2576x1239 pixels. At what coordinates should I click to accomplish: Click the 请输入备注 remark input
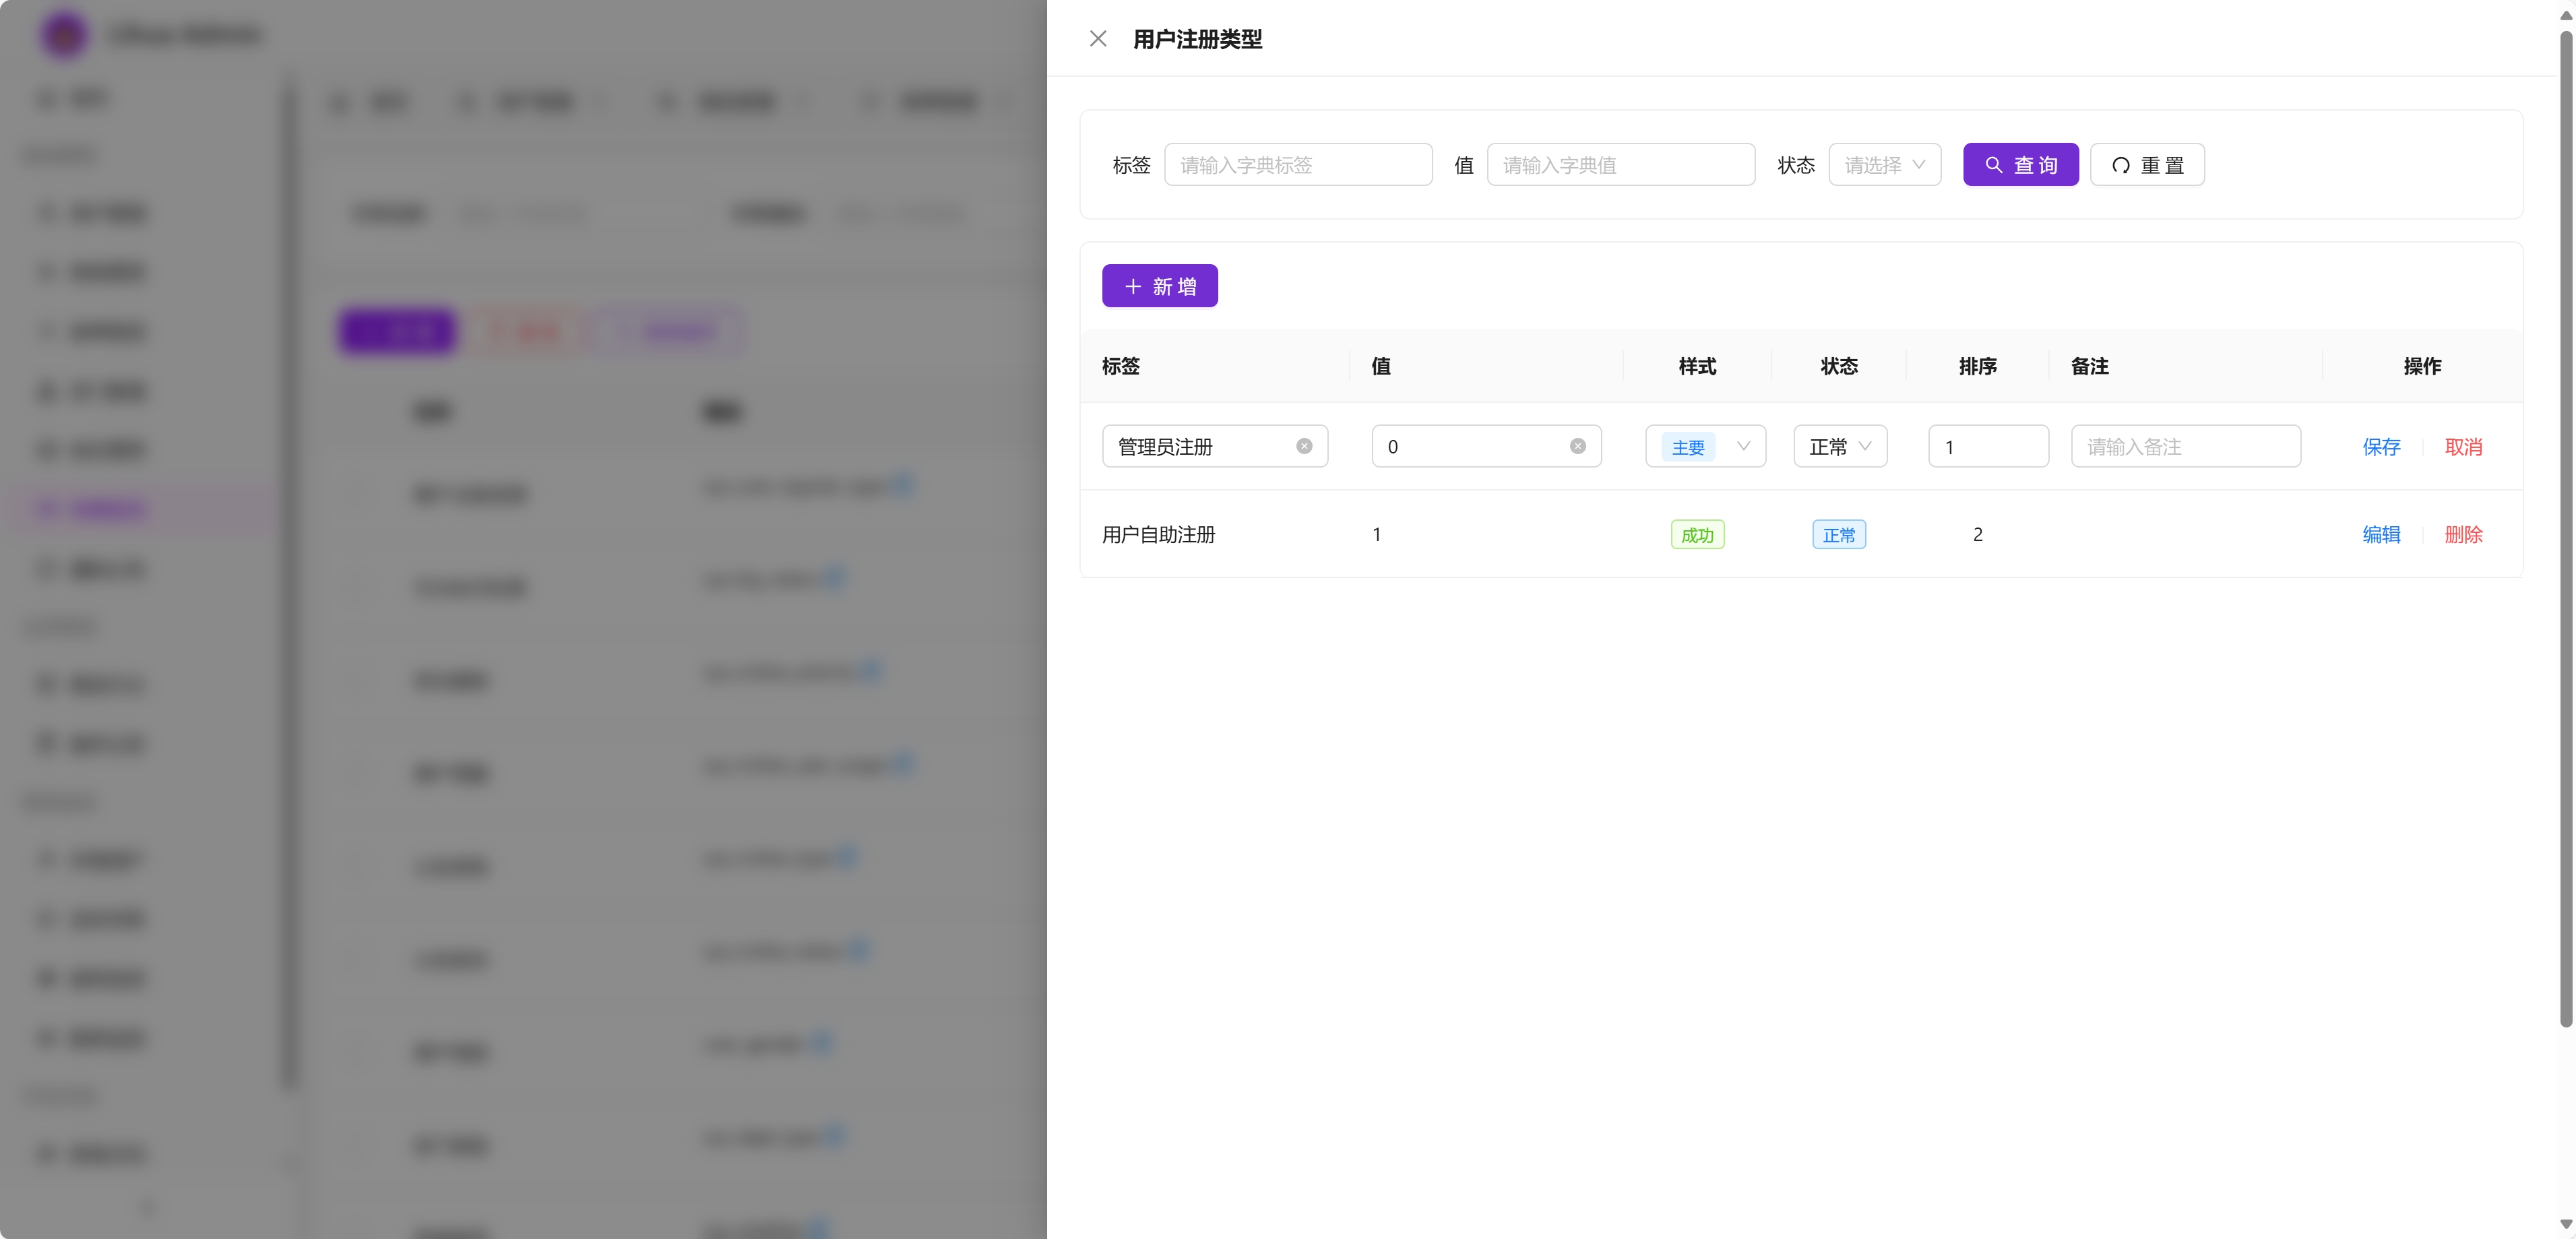click(x=2185, y=446)
